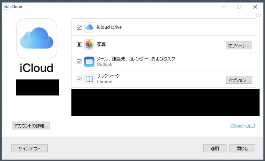265x161 pixels.
Task: Click the 7.21 version number
Action: [259, 15]
